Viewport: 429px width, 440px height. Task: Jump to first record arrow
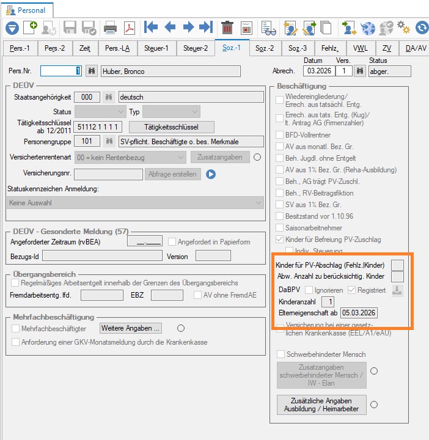[x=151, y=28]
